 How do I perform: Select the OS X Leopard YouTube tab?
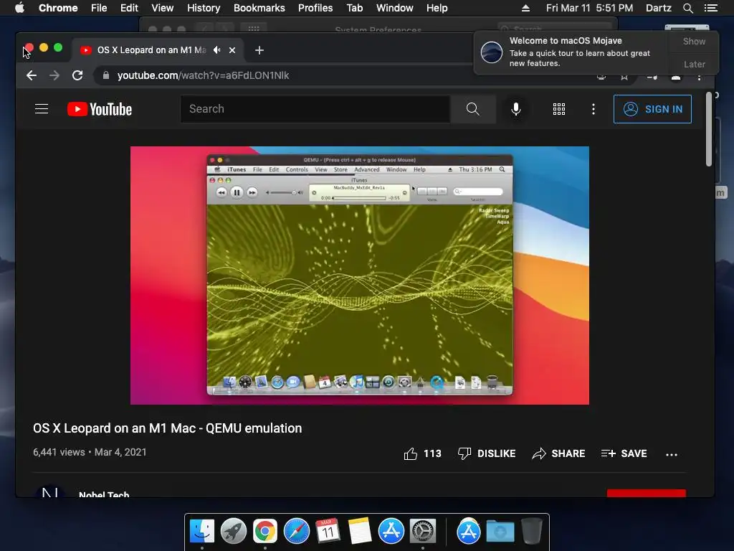pyautogui.click(x=151, y=50)
